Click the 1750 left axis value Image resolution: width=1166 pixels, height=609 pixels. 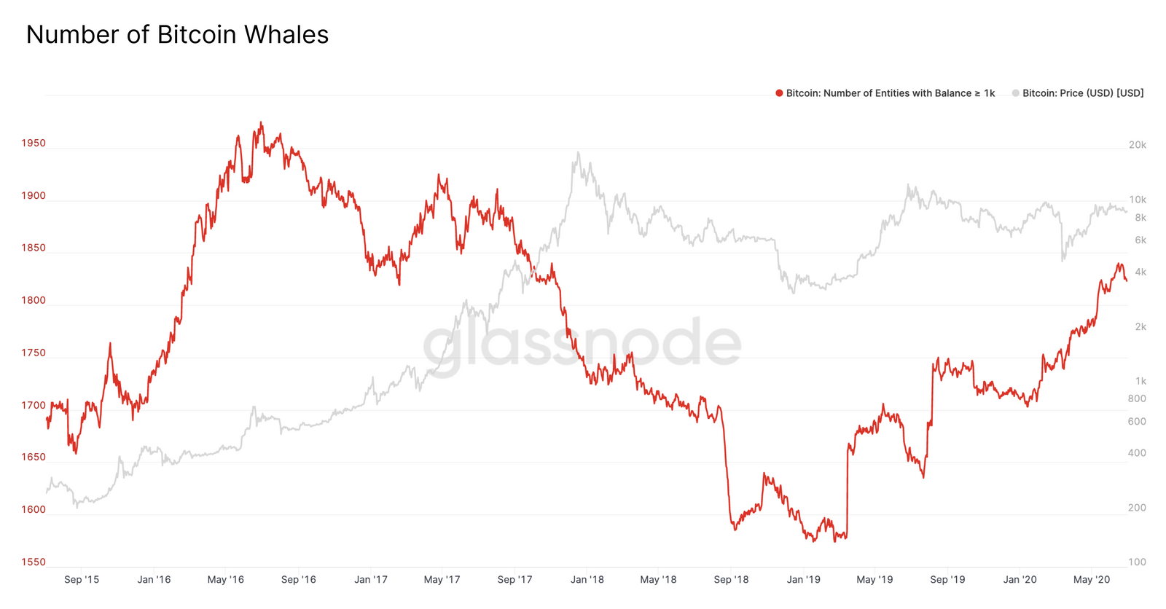tap(34, 353)
